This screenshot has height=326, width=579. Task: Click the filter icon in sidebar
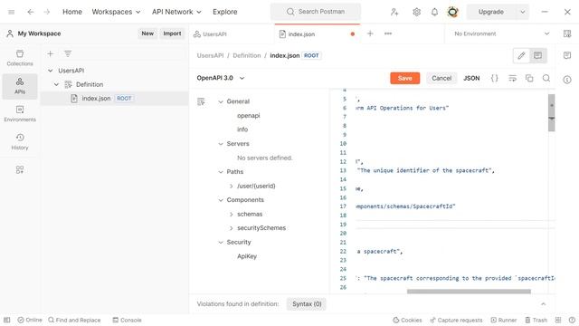(68, 53)
